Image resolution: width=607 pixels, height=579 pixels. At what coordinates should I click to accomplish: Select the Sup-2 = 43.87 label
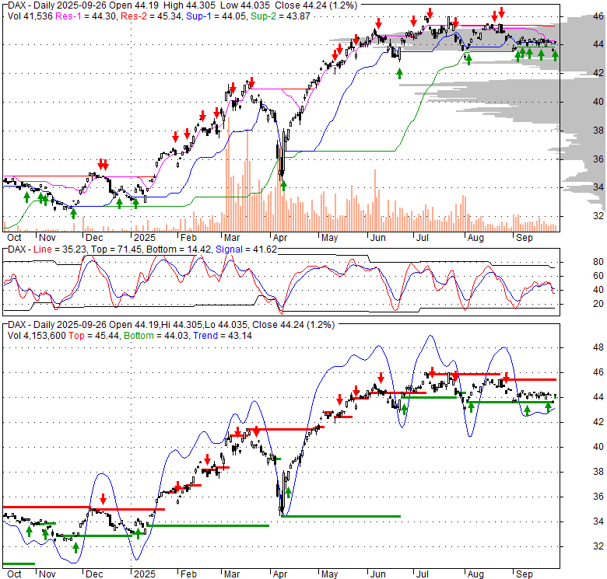[x=280, y=16]
